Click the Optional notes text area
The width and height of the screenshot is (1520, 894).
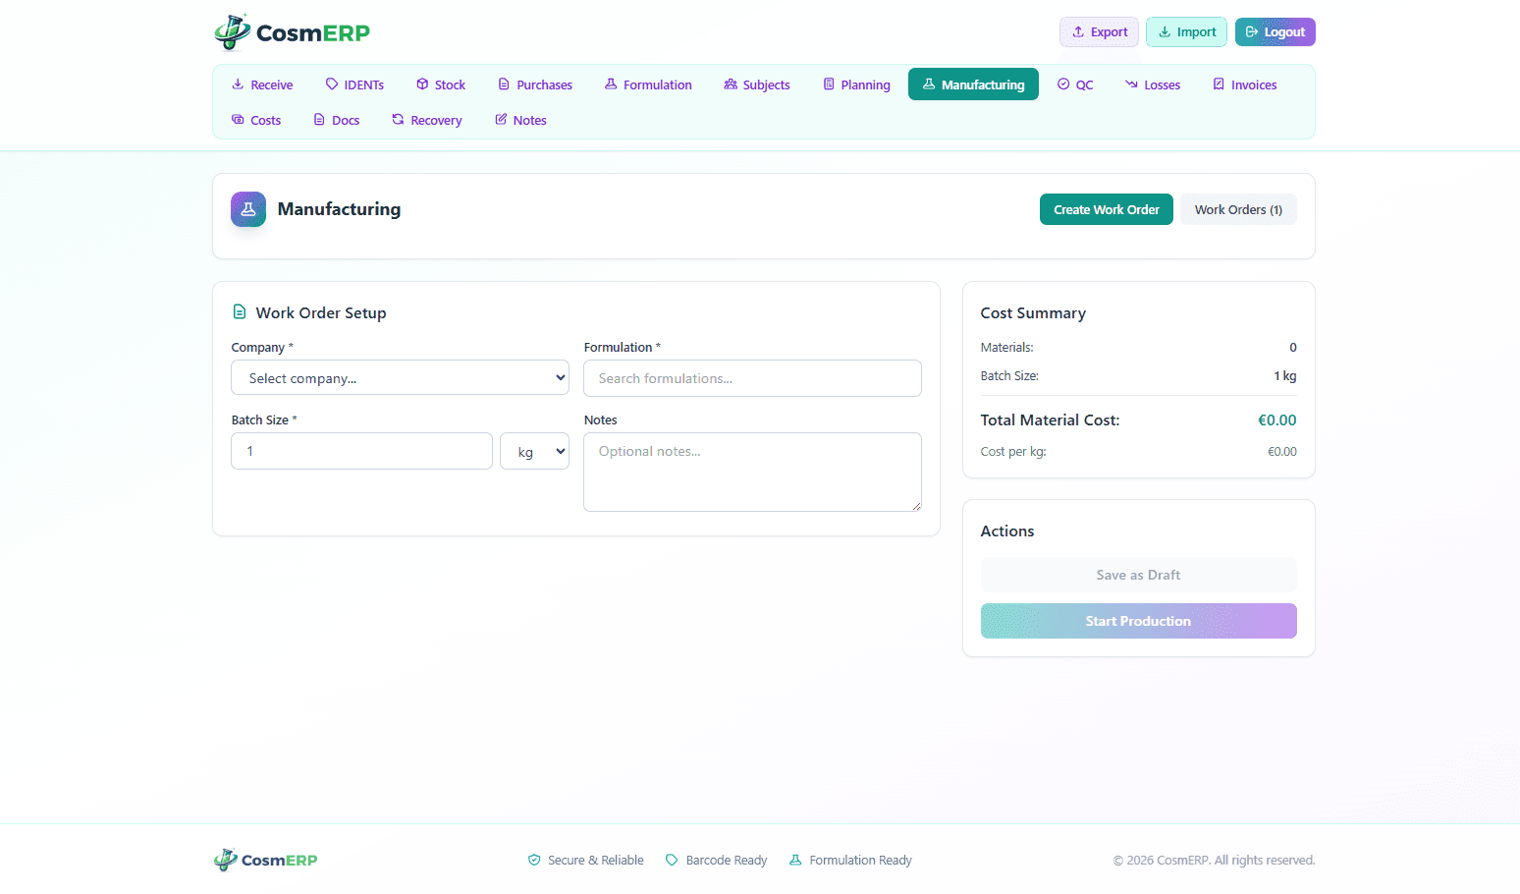click(752, 472)
